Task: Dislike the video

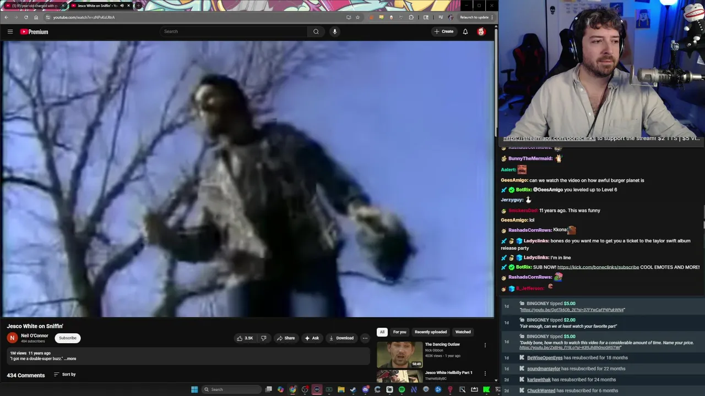Action: click(263, 338)
